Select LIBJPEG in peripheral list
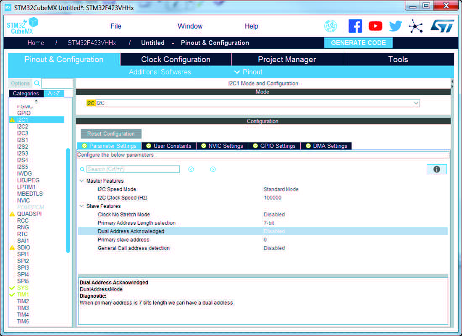 click(28, 180)
